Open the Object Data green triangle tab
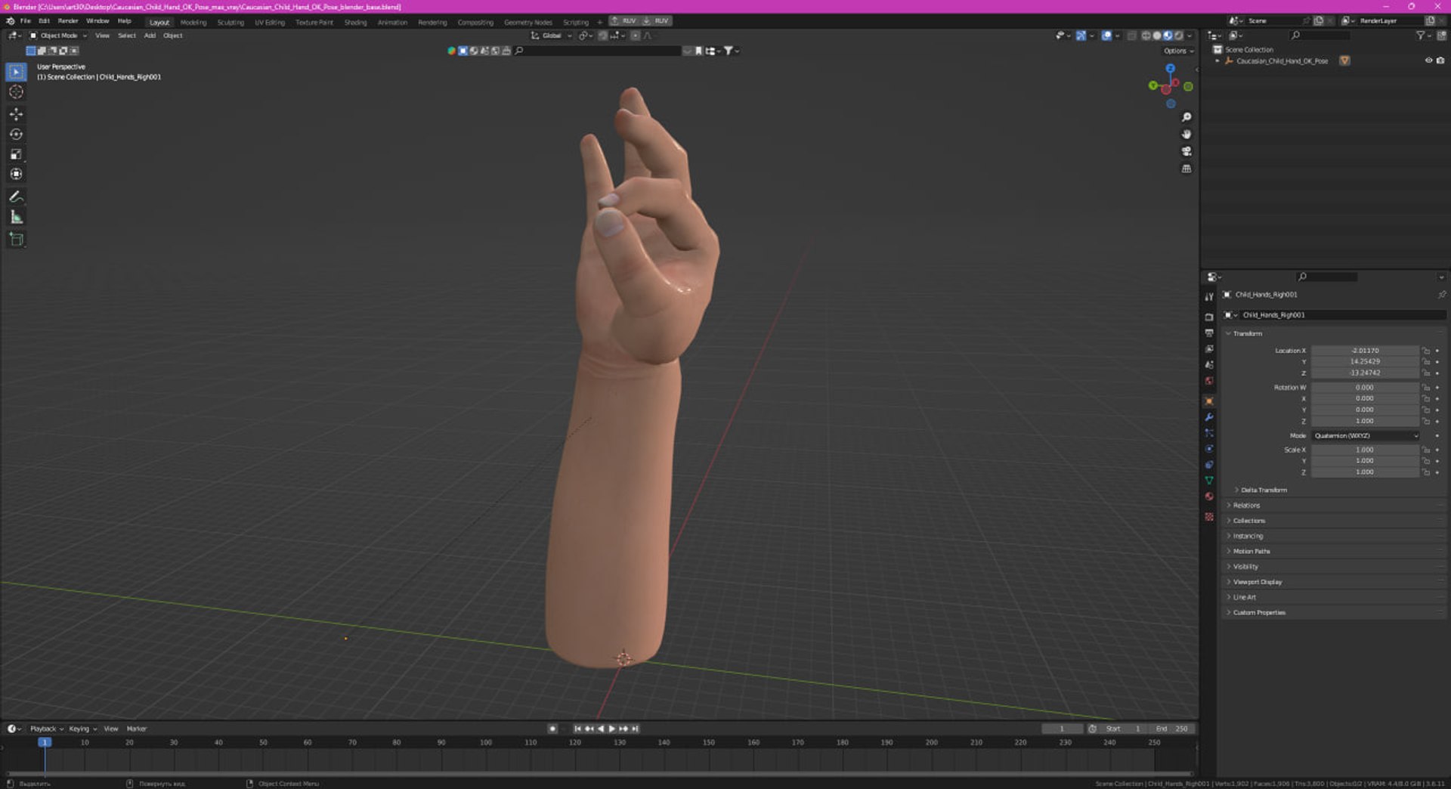Image resolution: width=1451 pixels, height=789 pixels. (1209, 481)
